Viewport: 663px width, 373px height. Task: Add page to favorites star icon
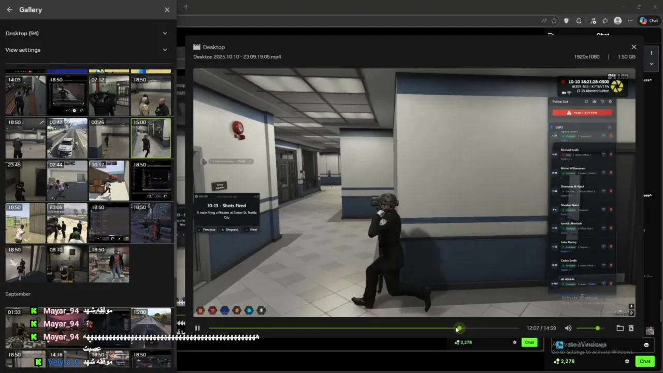tap(554, 21)
